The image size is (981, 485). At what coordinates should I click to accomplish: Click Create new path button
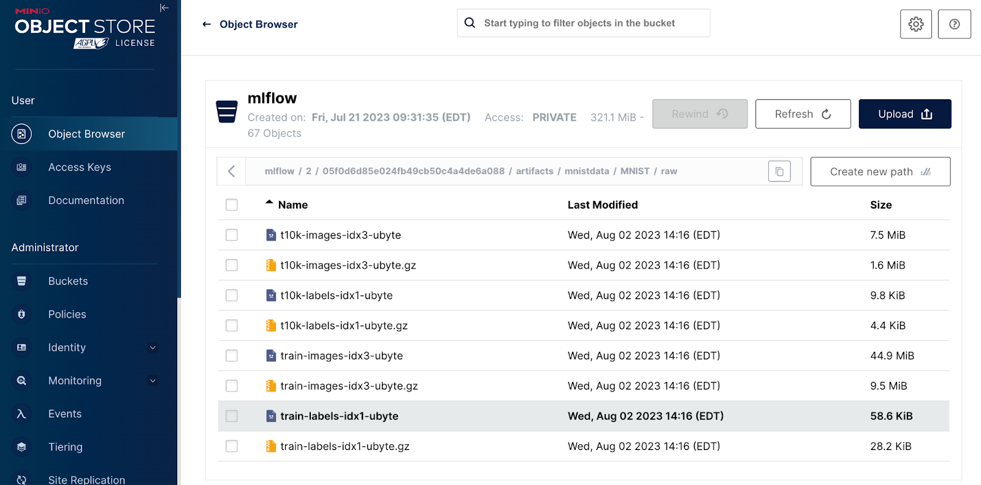click(880, 172)
